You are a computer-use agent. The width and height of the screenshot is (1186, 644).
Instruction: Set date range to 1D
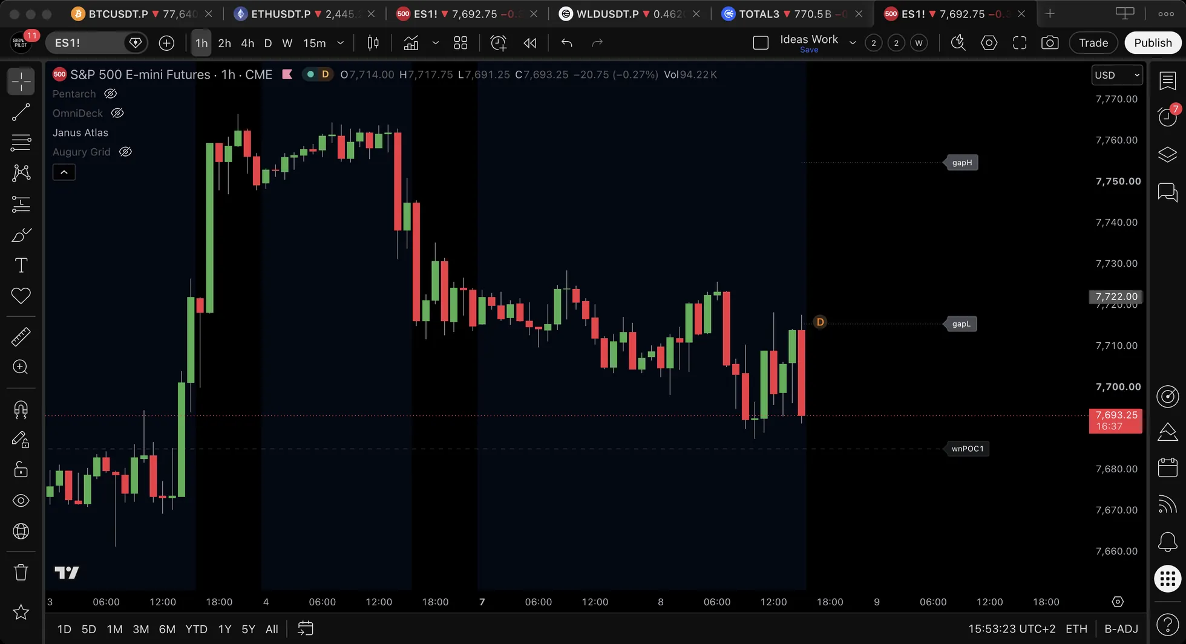coord(64,629)
